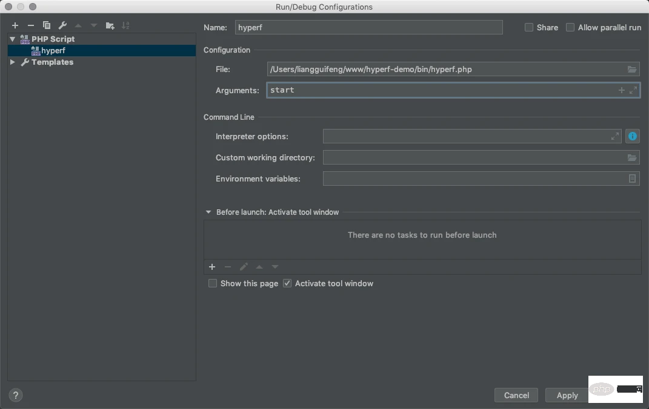
Task: Browse for custom working directory
Action: 632,158
